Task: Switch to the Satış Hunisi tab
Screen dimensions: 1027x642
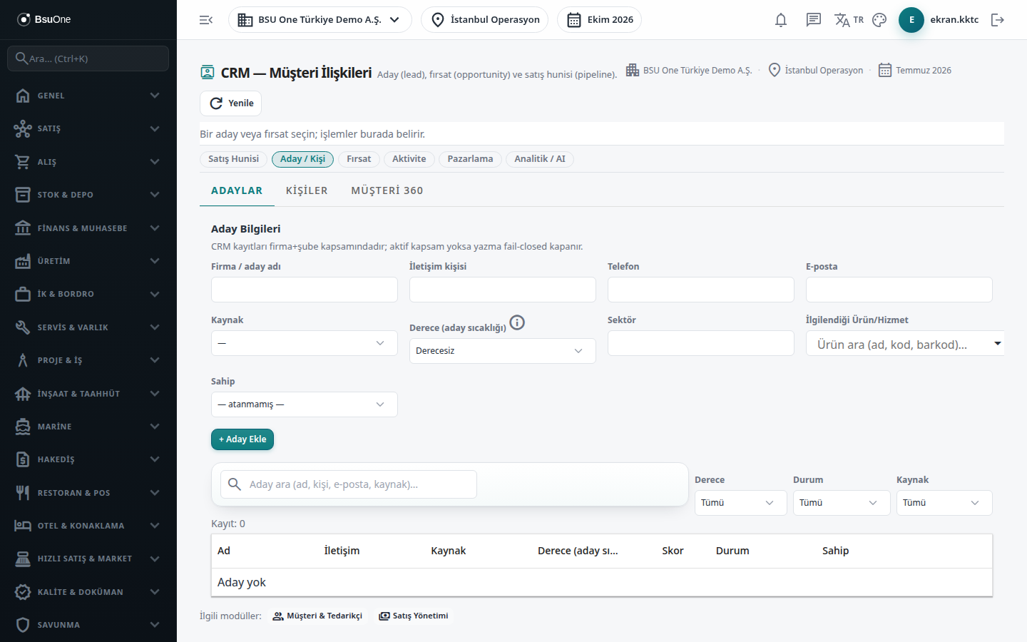Action: (x=233, y=159)
